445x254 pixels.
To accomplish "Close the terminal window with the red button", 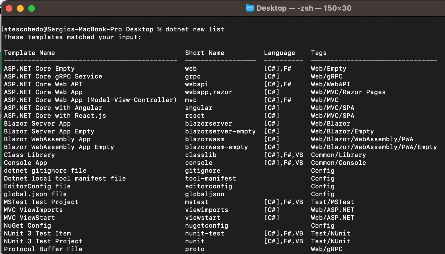I will 9,8.
